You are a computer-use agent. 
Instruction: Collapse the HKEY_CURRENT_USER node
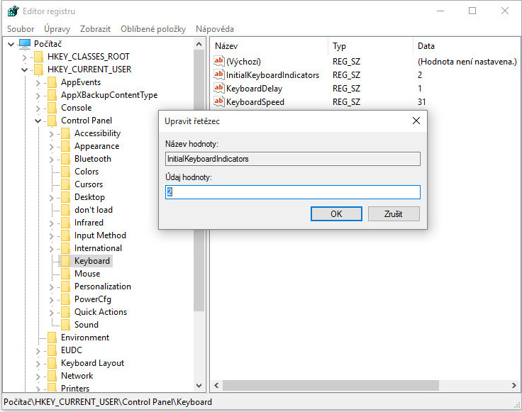click(24, 70)
